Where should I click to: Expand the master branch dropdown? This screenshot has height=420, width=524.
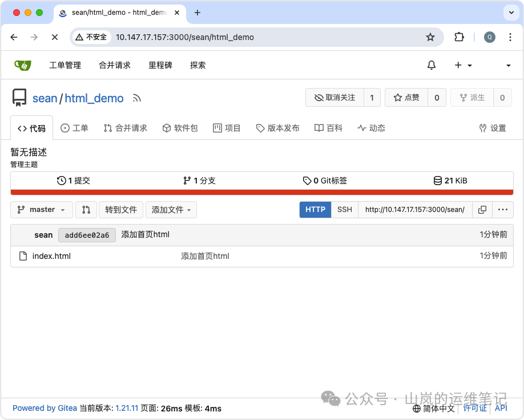point(41,210)
